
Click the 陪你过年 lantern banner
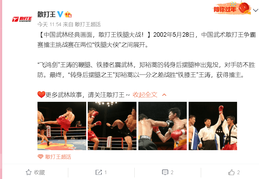coord(232,9)
